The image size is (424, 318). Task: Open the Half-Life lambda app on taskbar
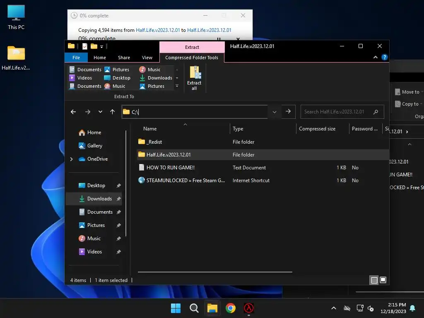(x=249, y=308)
